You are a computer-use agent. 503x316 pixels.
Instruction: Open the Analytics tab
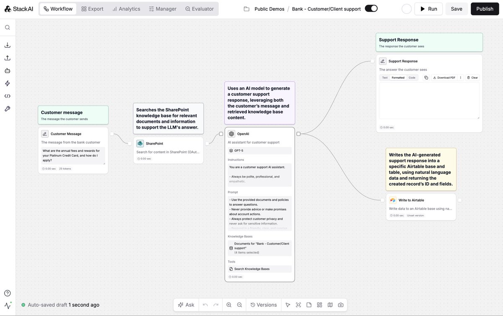pos(126,9)
